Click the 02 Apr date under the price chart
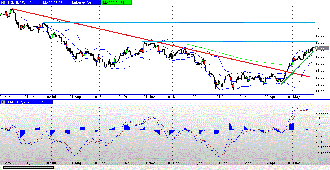The height and width of the screenshot is (170, 330). pyautogui.click(x=270, y=97)
